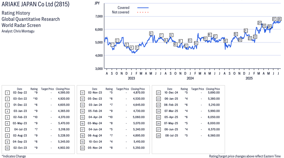Viewport: 284px width, 158px height.
Task: Select the date 03-Oct-22
Action: pos(20,99)
